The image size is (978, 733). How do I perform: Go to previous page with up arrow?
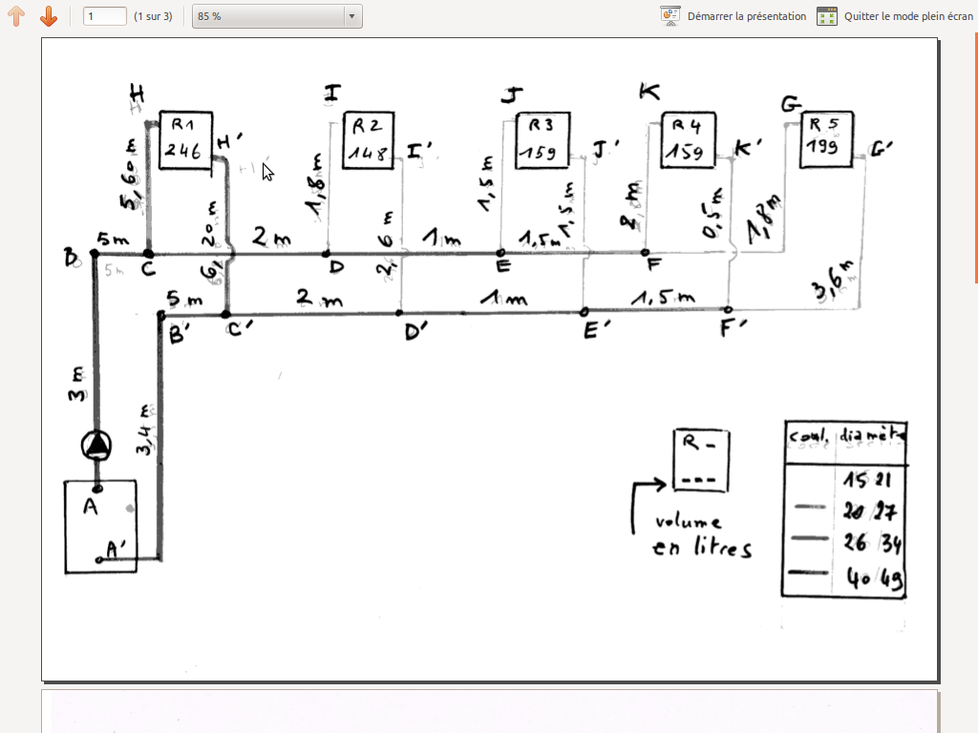(x=17, y=16)
